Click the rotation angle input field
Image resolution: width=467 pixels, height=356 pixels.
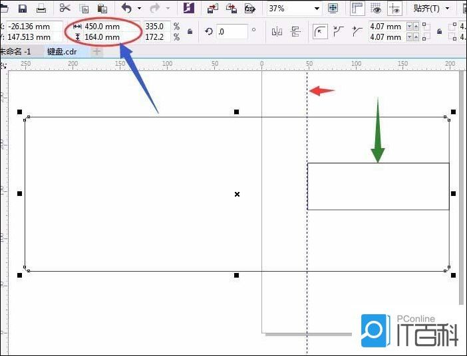pos(232,31)
